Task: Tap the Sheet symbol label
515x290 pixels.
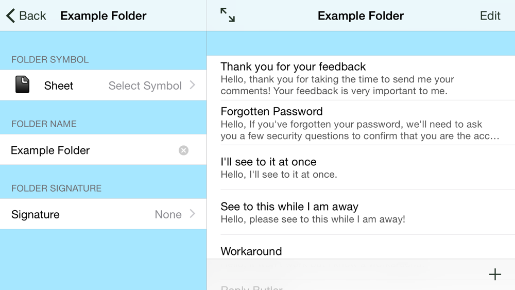Action: click(x=59, y=86)
